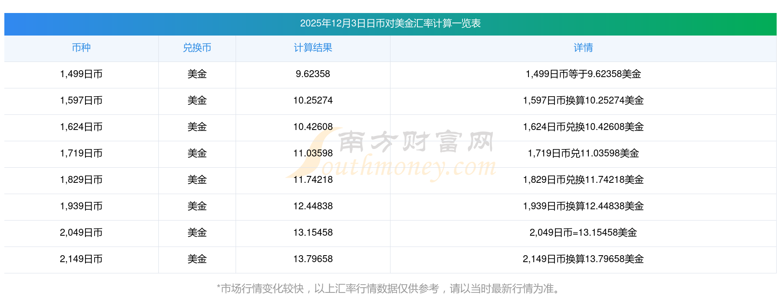The image size is (781, 302).
Task: Click the 2,149日币换算13.79658美金 detail text
Action: pyautogui.click(x=583, y=259)
